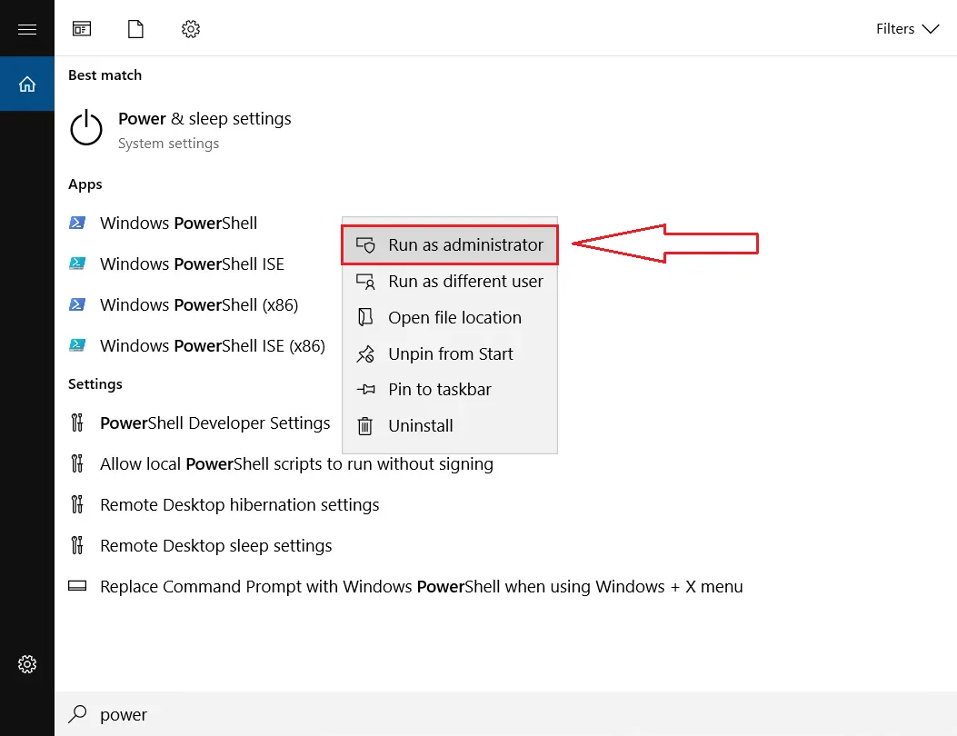The width and height of the screenshot is (957, 736).
Task: Select the Settings filter icon at top
Action: point(190,28)
